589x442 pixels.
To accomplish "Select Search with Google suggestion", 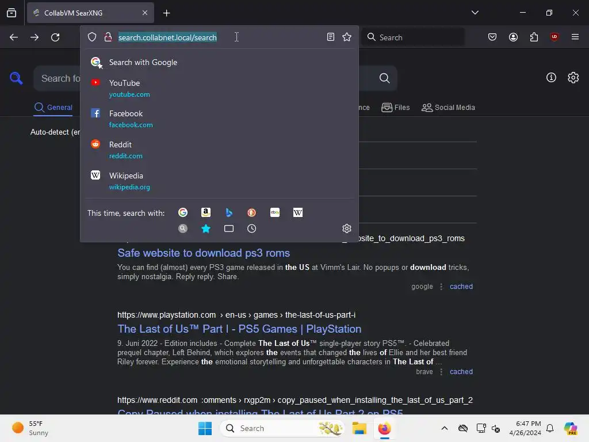I will [219, 62].
